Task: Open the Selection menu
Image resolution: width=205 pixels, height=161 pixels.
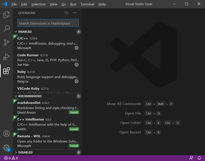Action: coord(38,4)
